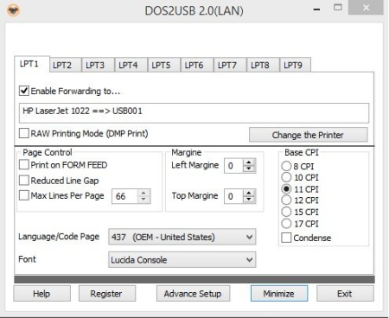Open the Language/Code Page dropdown

coord(182,237)
